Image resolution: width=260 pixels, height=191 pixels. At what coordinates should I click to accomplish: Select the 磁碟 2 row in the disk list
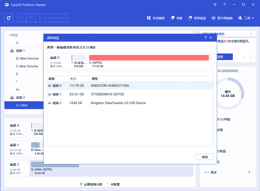130,103
